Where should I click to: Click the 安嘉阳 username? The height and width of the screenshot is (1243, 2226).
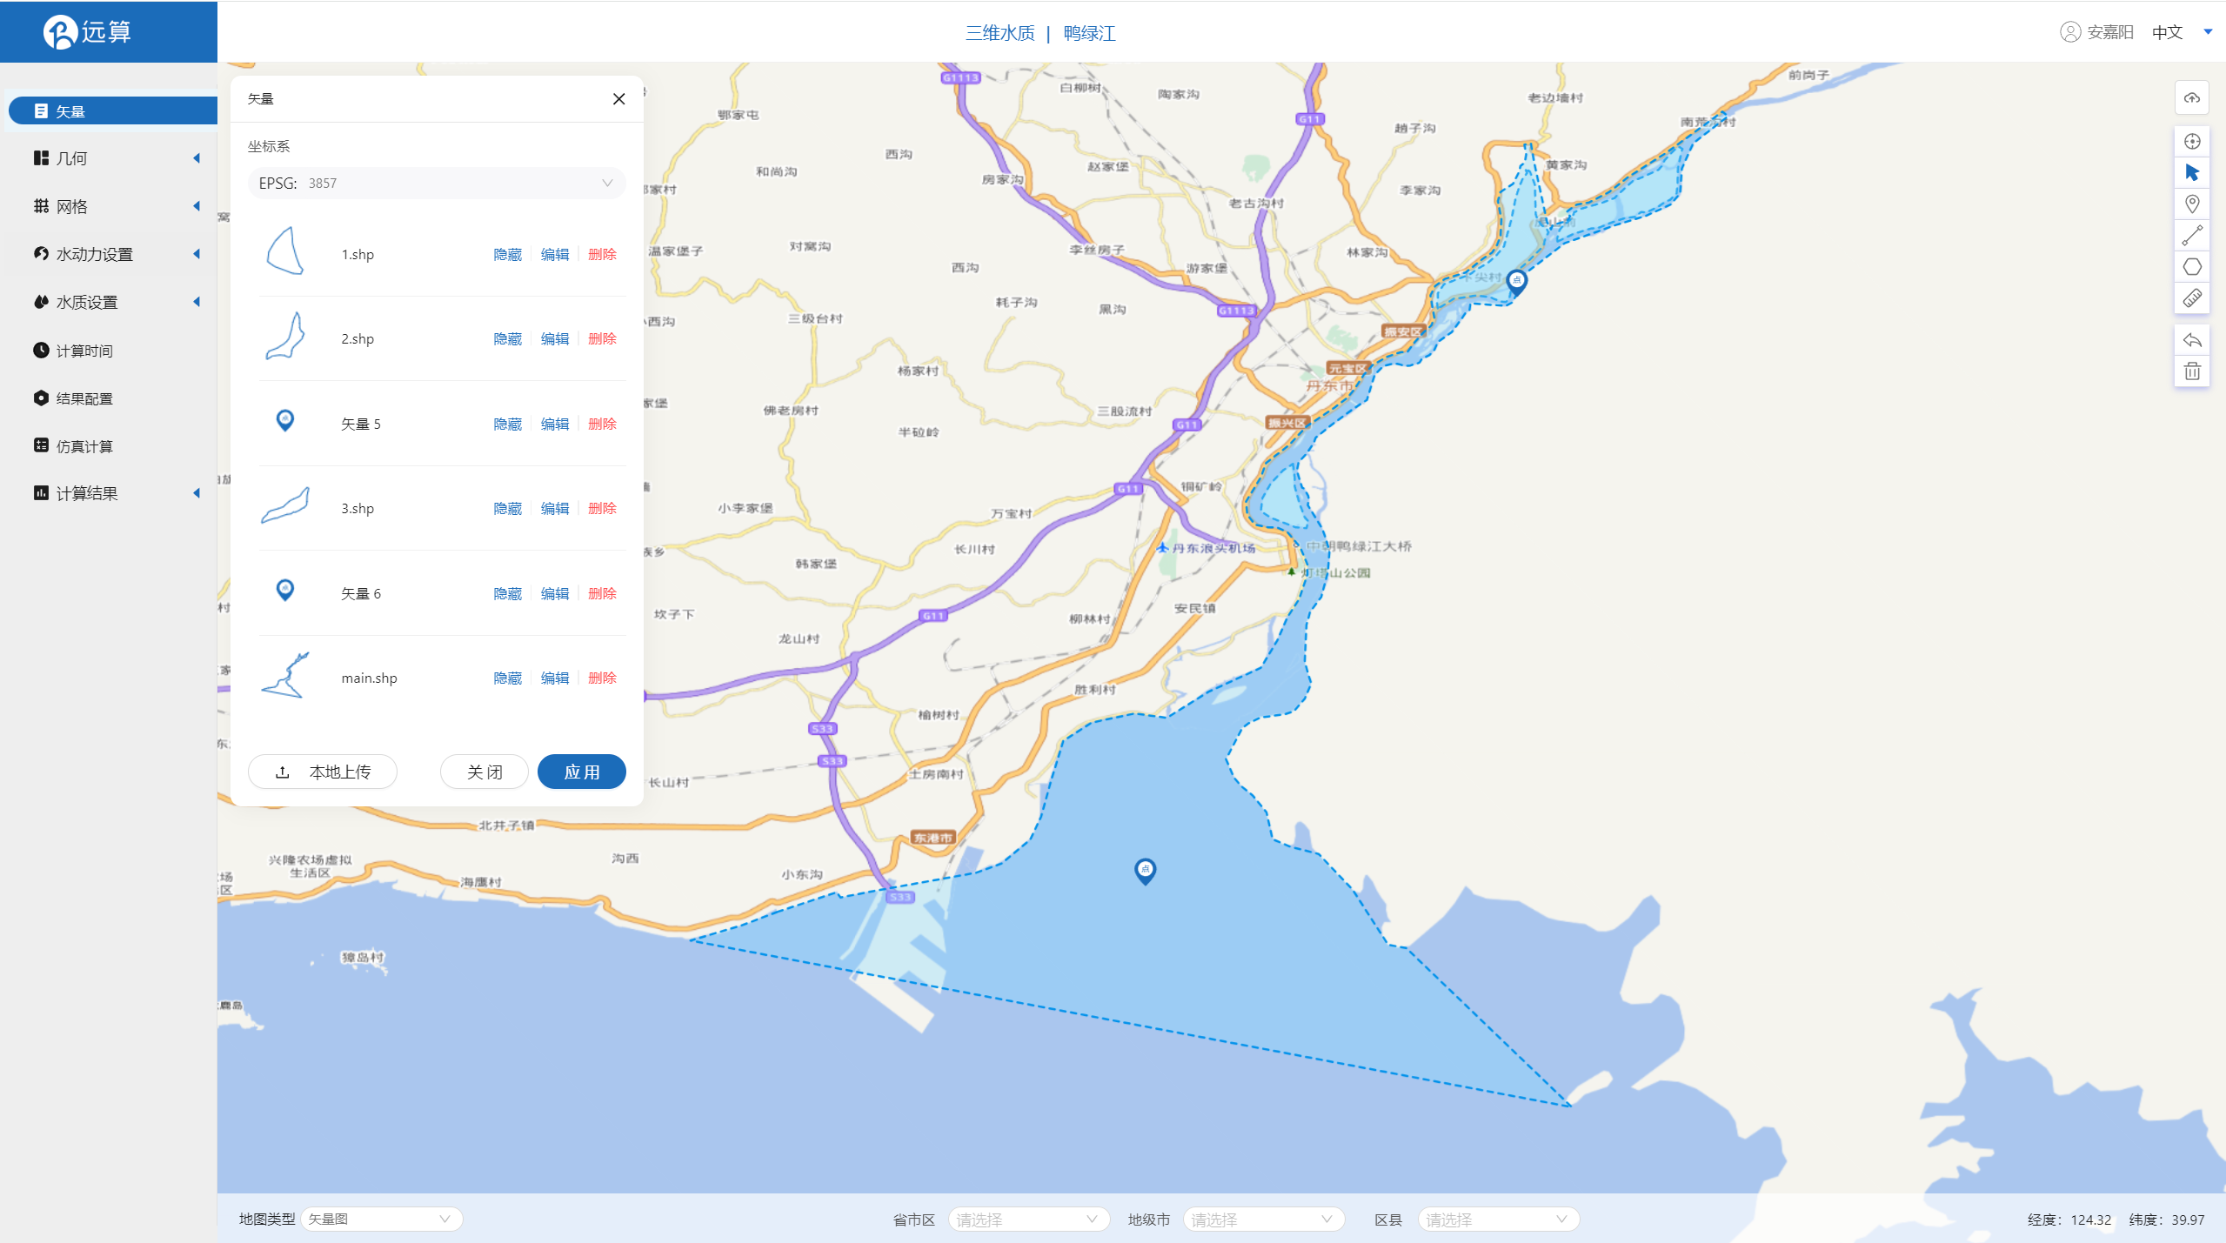[x=2110, y=32]
